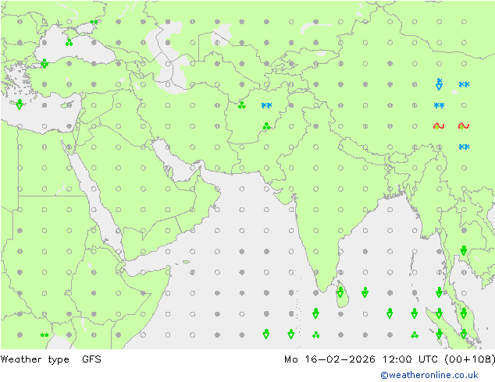Click the green shower symbol near Crete

tap(20, 104)
